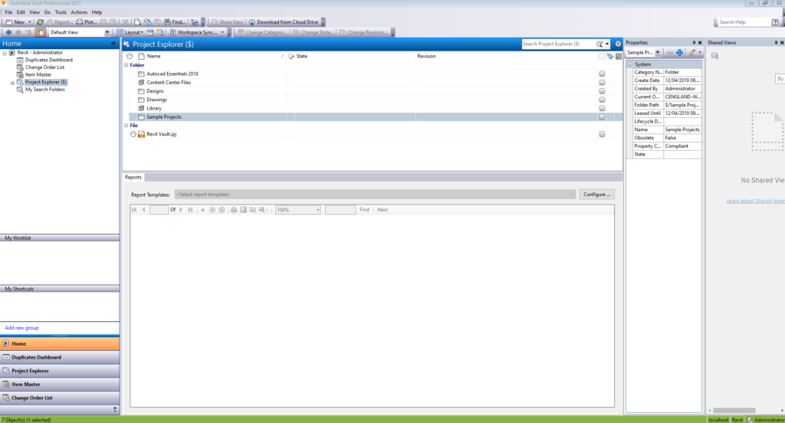Click the Configure button

pos(596,194)
